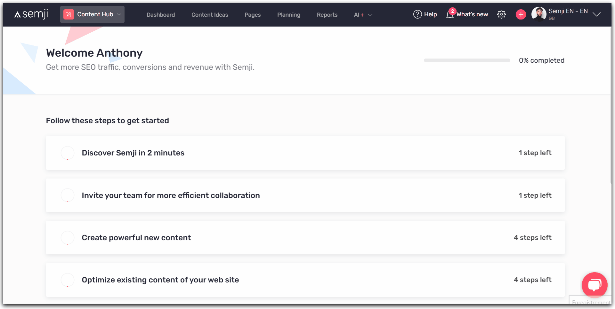
Task: Open the chat bubble widget
Action: (x=594, y=284)
